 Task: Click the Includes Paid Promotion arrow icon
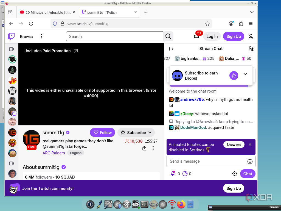click(x=76, y=51)
